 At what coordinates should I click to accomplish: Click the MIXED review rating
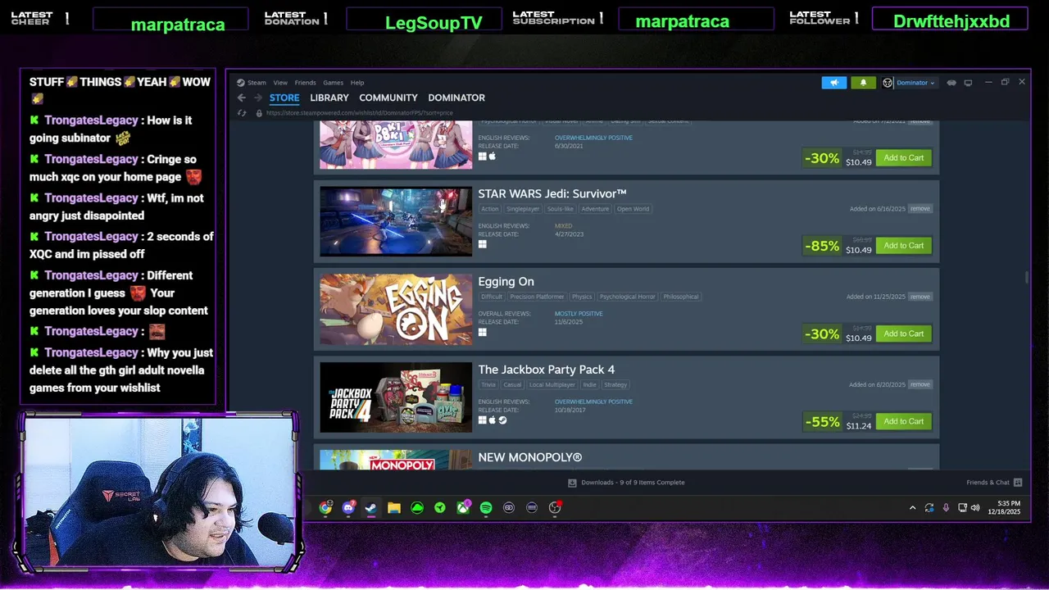pyautogui.click(x=564, y=226)
